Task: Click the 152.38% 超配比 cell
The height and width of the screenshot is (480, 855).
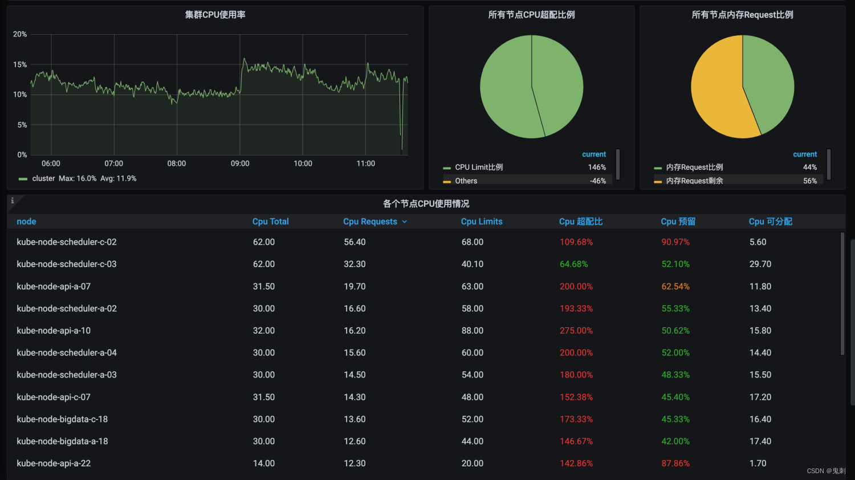Action: pyautogui.click(x=576, y=397)
